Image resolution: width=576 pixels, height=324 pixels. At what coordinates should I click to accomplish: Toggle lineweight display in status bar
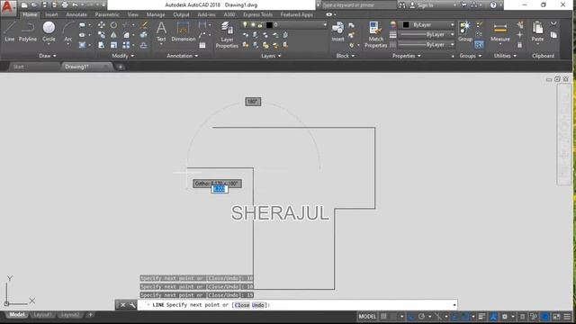(481, 316)
